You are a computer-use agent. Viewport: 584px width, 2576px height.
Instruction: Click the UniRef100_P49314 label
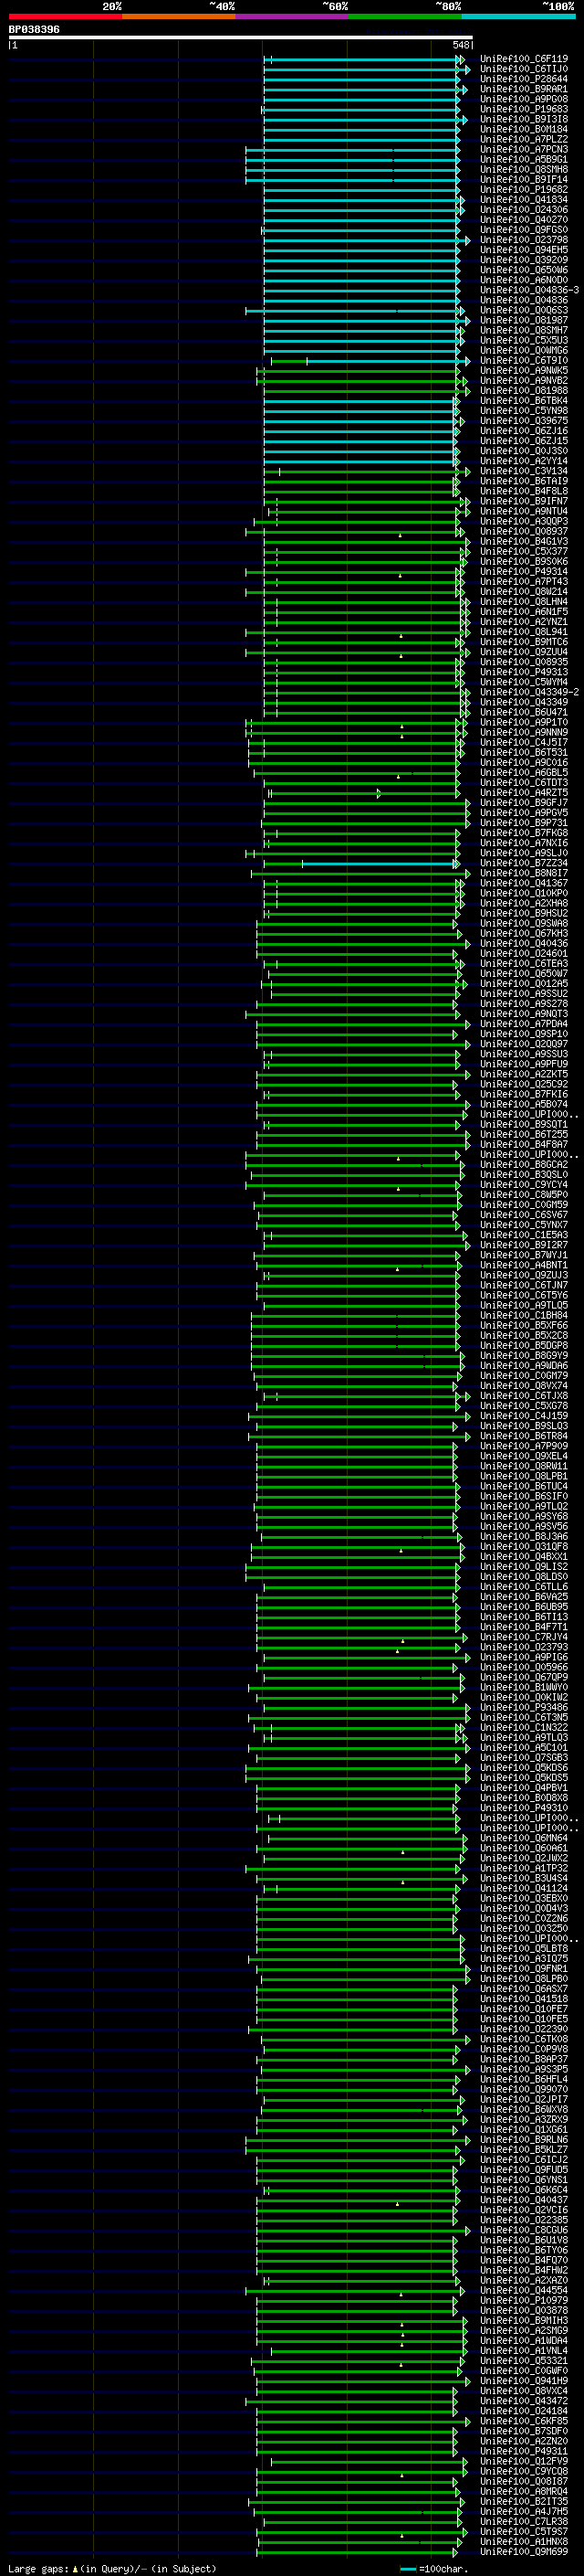tap(524, 572)
